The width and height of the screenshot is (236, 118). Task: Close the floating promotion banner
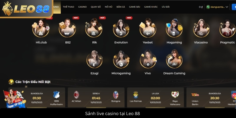click(26, 87)
